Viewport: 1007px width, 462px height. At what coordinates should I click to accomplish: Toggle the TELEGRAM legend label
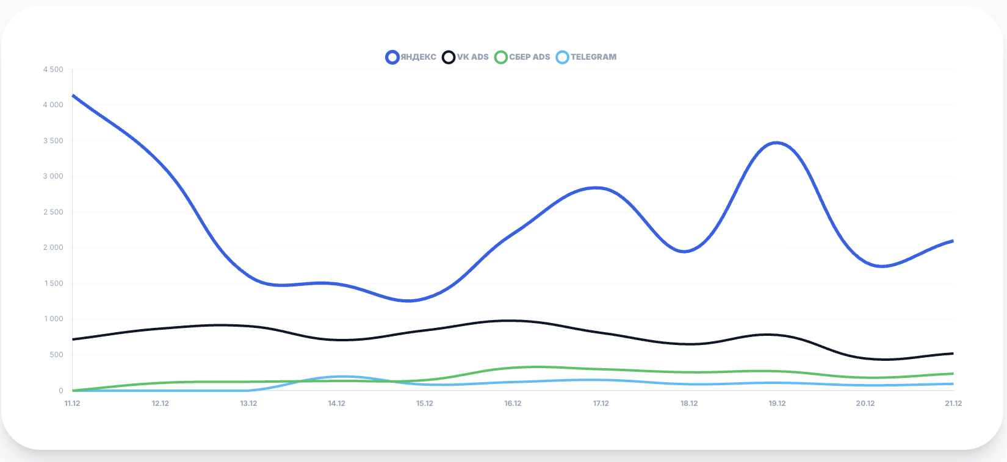coord(593,57)
